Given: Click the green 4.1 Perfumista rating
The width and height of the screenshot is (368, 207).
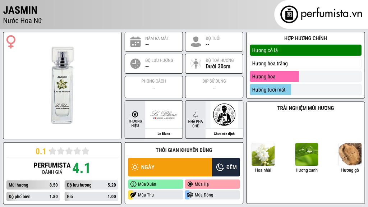Looking at the screenshot, I should click(x=81, y=168).
